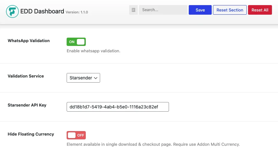Focus the Search... field
This screenshot has width=278, height=155.
(x=163, y=10)
